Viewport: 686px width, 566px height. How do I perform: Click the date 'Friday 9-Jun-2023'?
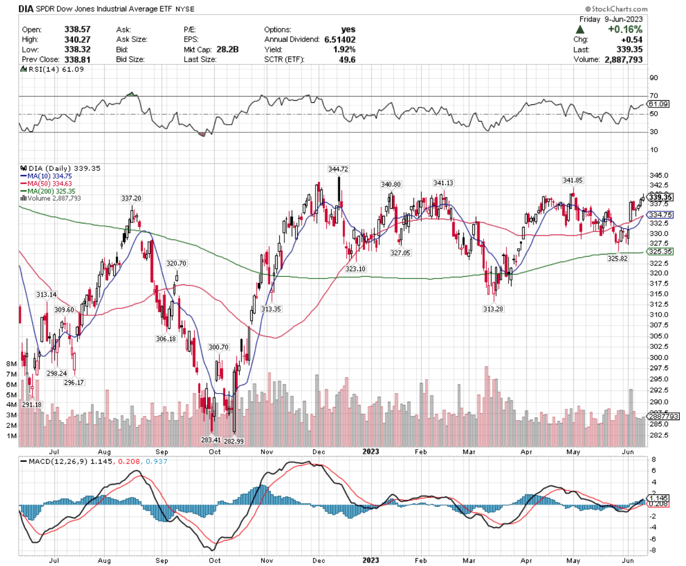tap(611, 19)
